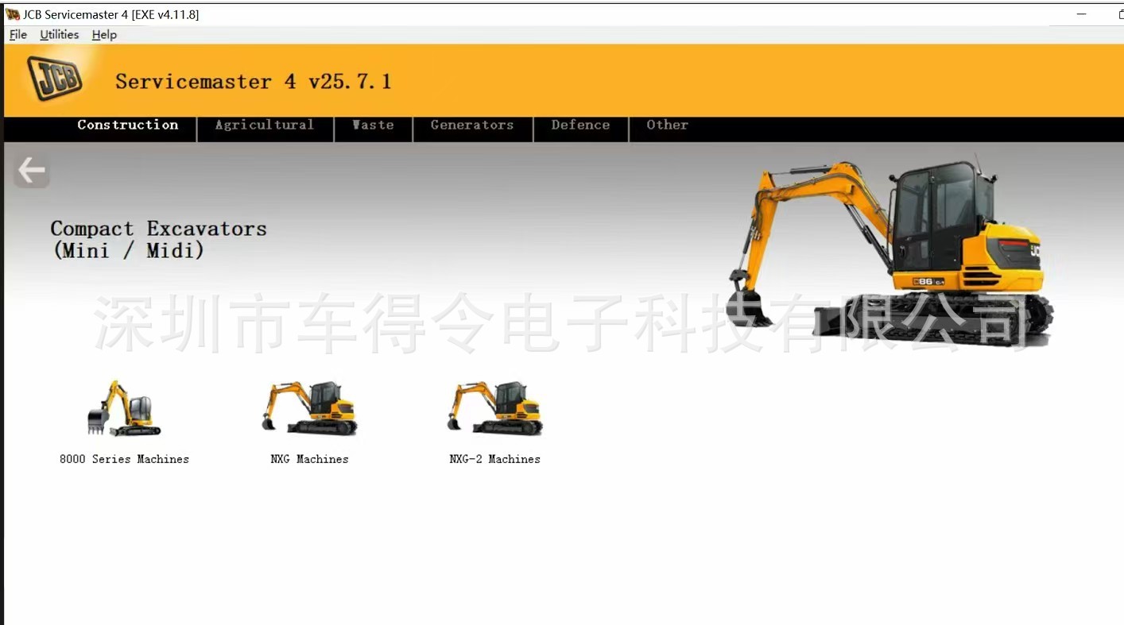
Task: Minimize the Servicemaster window
Action: tap(1082, 14)
